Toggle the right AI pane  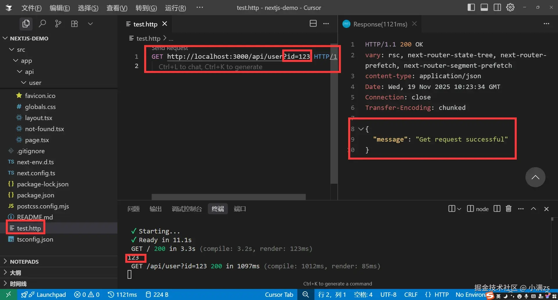(497, 8)
